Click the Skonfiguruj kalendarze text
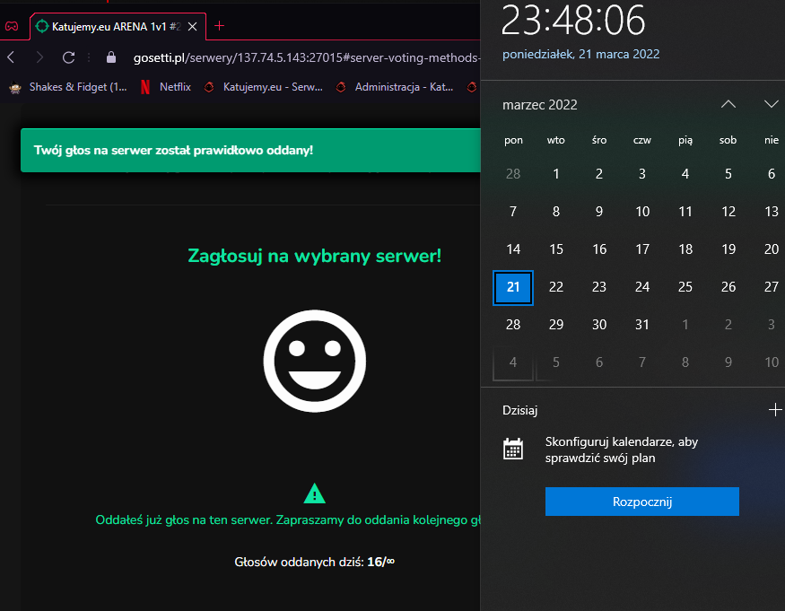Viewport: 785px width, 611px height. 622,450
